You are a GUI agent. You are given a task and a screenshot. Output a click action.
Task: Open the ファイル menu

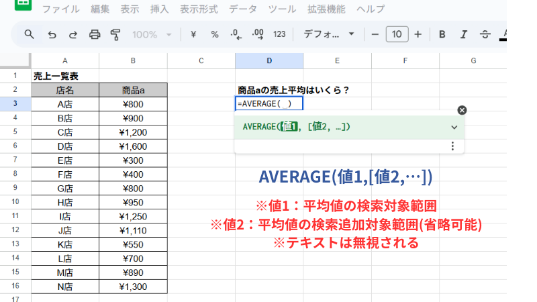[x=61, y=9]
